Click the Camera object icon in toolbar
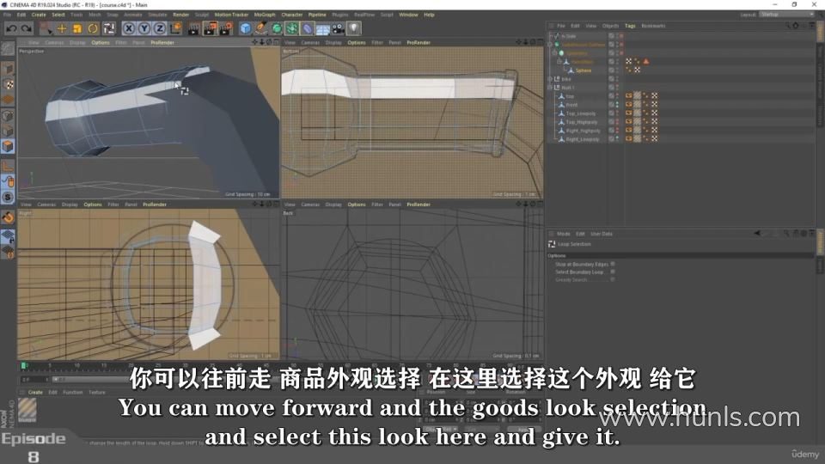Viewport: 825px width, 464px height. 336,28
